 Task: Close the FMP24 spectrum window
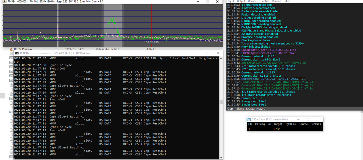(x=218, y=1)
